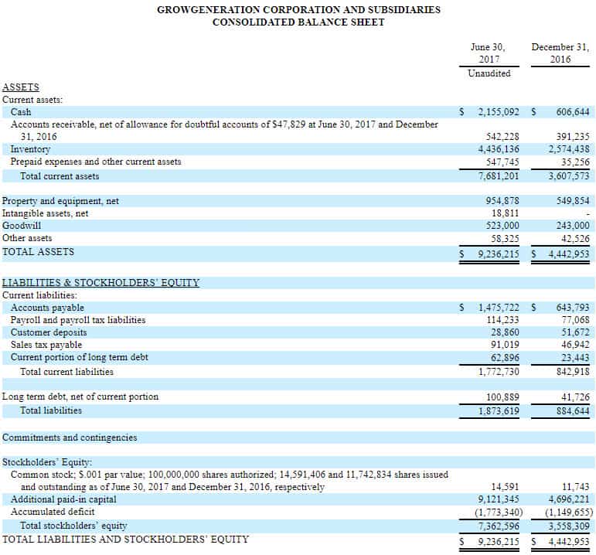Click the CONSOLIDATED BALANCE SHEET title
The height and width of the screenshot is (555, 596).
click(x=298, y=22)
